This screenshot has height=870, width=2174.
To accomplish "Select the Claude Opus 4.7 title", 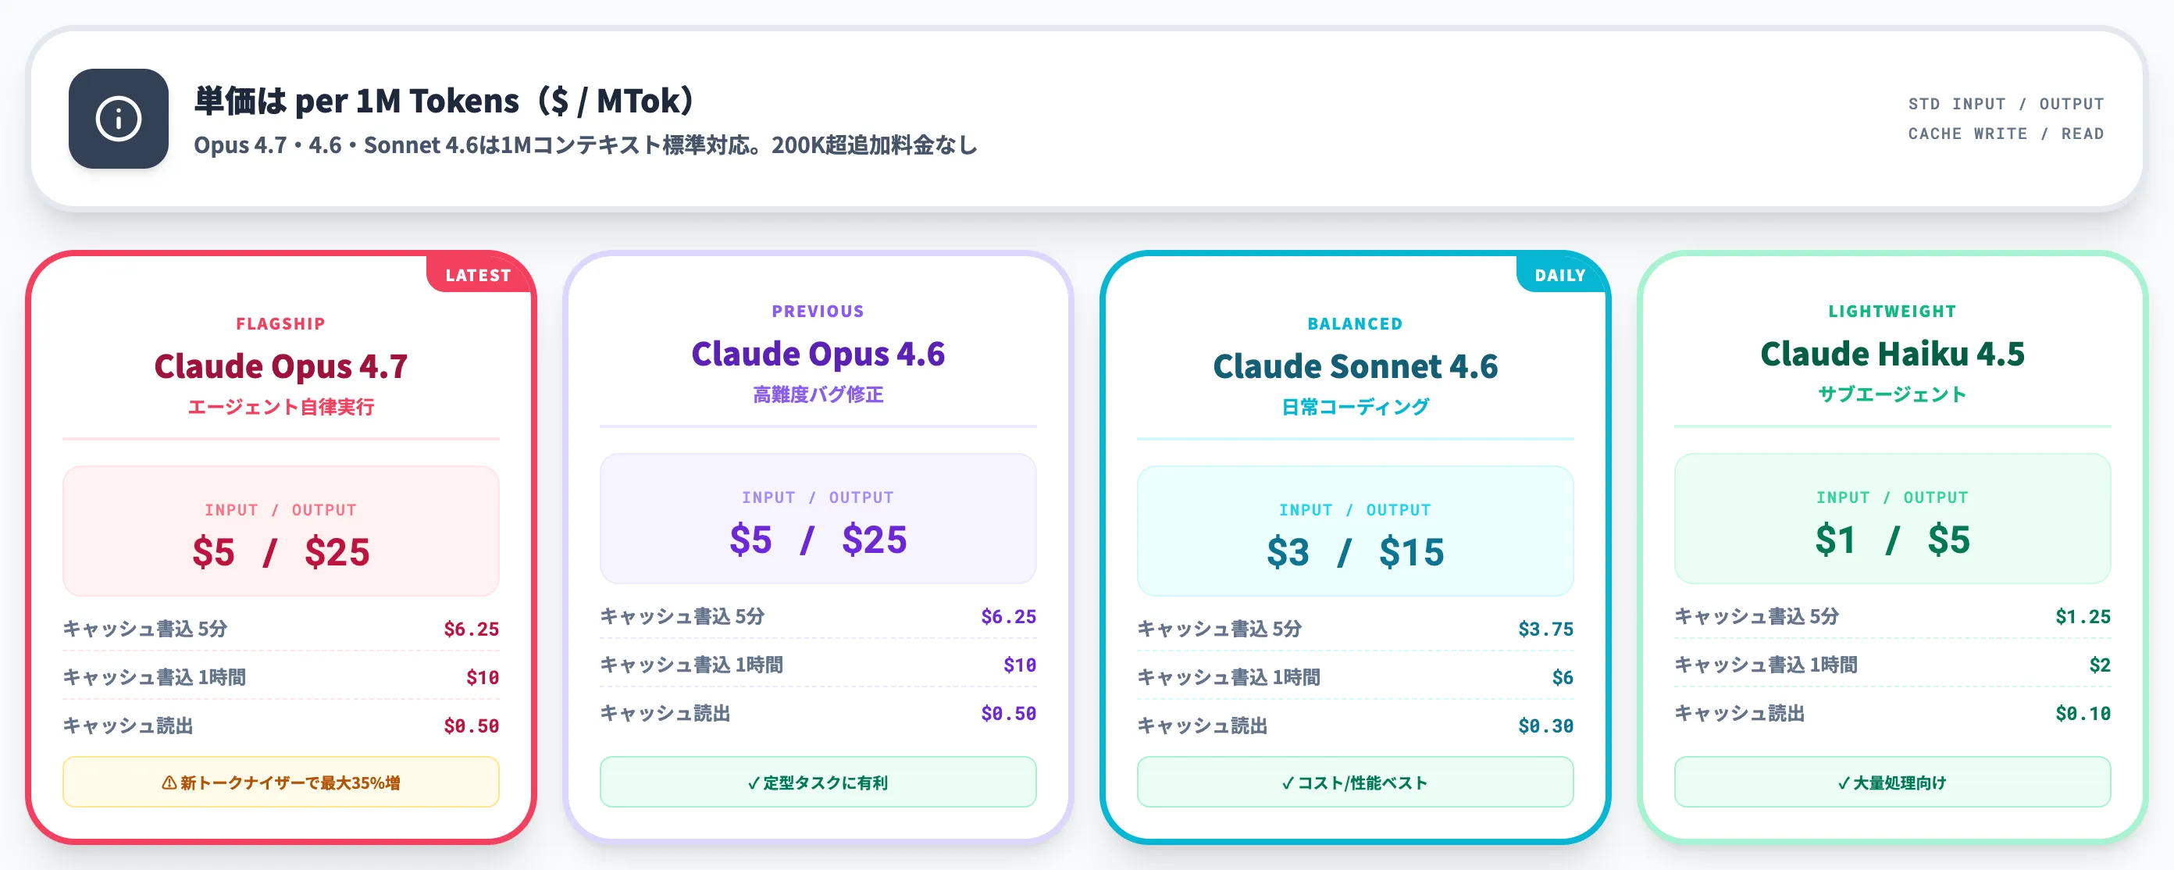I will pos(281,366).
